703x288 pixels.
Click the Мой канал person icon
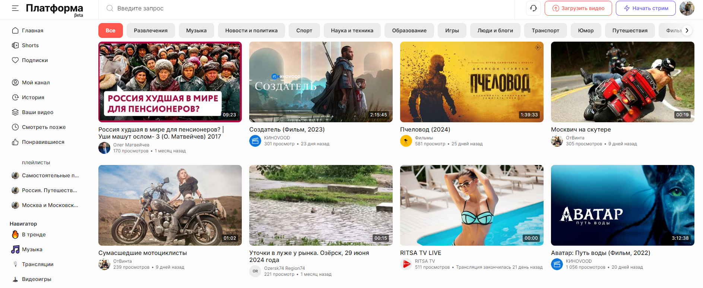[15, 82]
